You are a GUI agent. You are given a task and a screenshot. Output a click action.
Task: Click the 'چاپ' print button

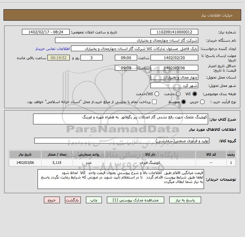pyautogui.click(x=94, y=200)
